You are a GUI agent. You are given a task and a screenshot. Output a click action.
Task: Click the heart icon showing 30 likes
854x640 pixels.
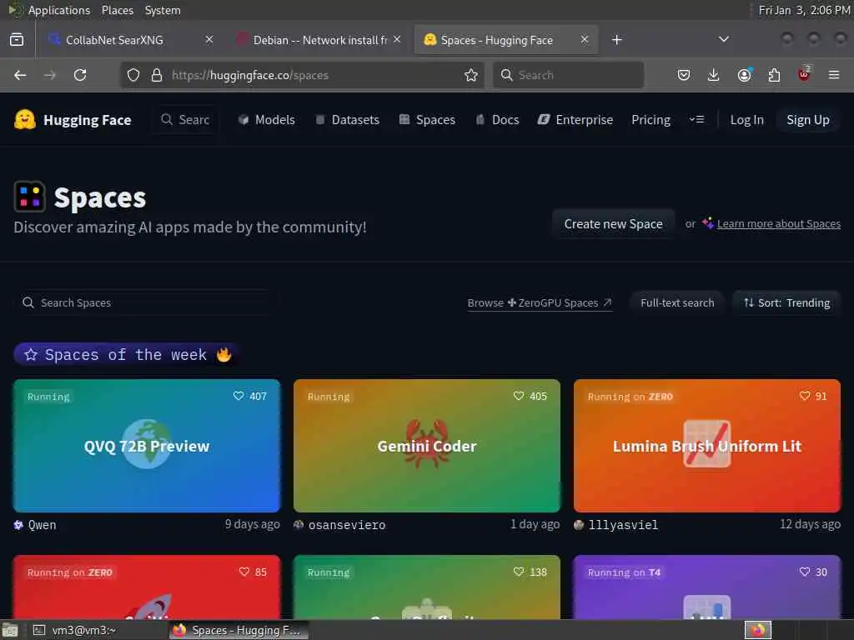click(x=805, y=572)
